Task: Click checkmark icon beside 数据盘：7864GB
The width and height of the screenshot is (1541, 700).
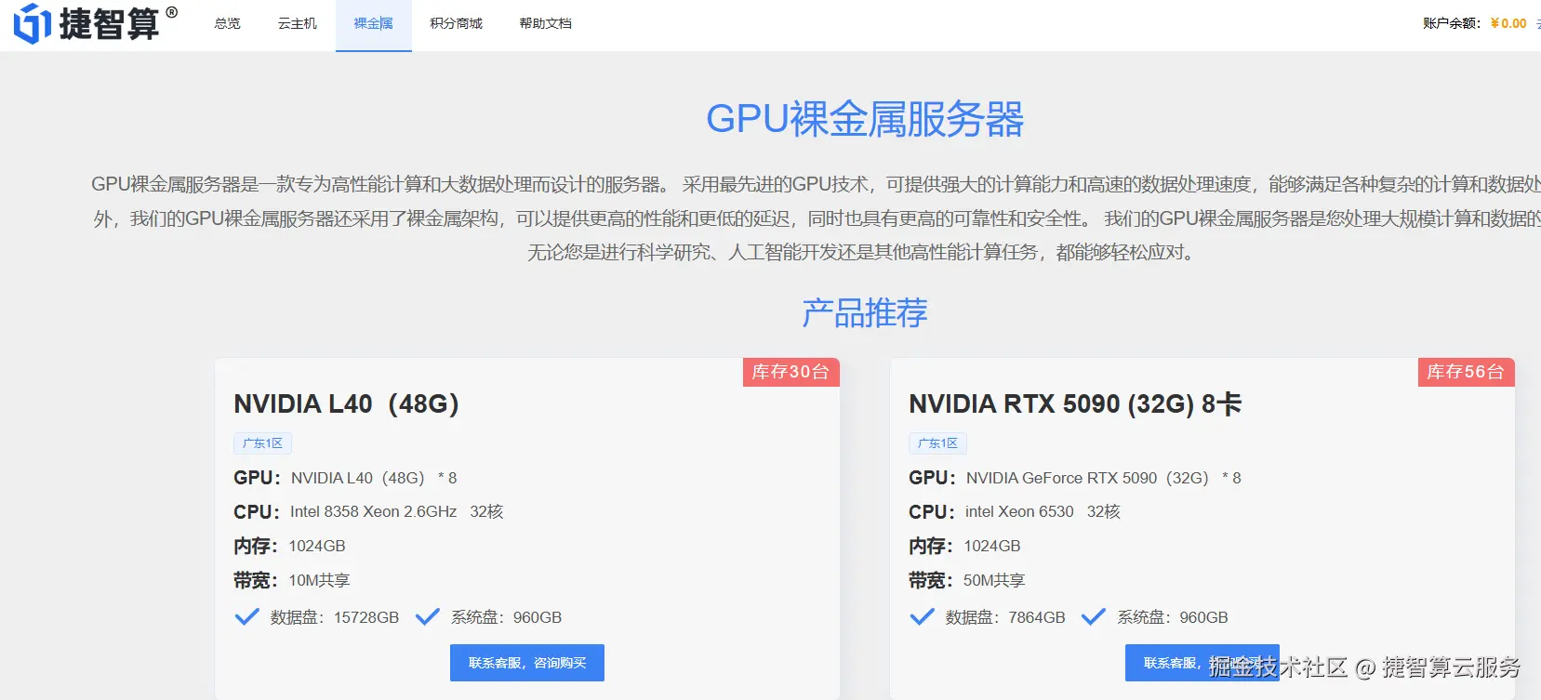Action: pos(923,616)
